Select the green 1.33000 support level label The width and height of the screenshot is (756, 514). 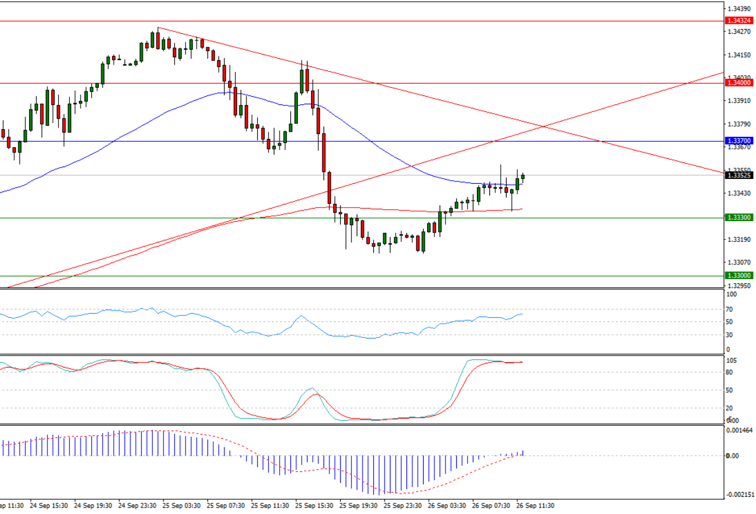tap(739, 276)
